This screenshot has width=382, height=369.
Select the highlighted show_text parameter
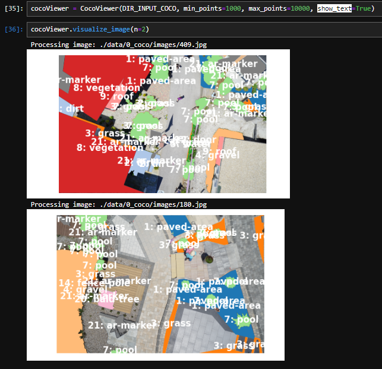point(334,8)
